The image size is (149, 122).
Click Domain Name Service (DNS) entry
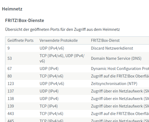pyautogui.click(x=116, y=58)
